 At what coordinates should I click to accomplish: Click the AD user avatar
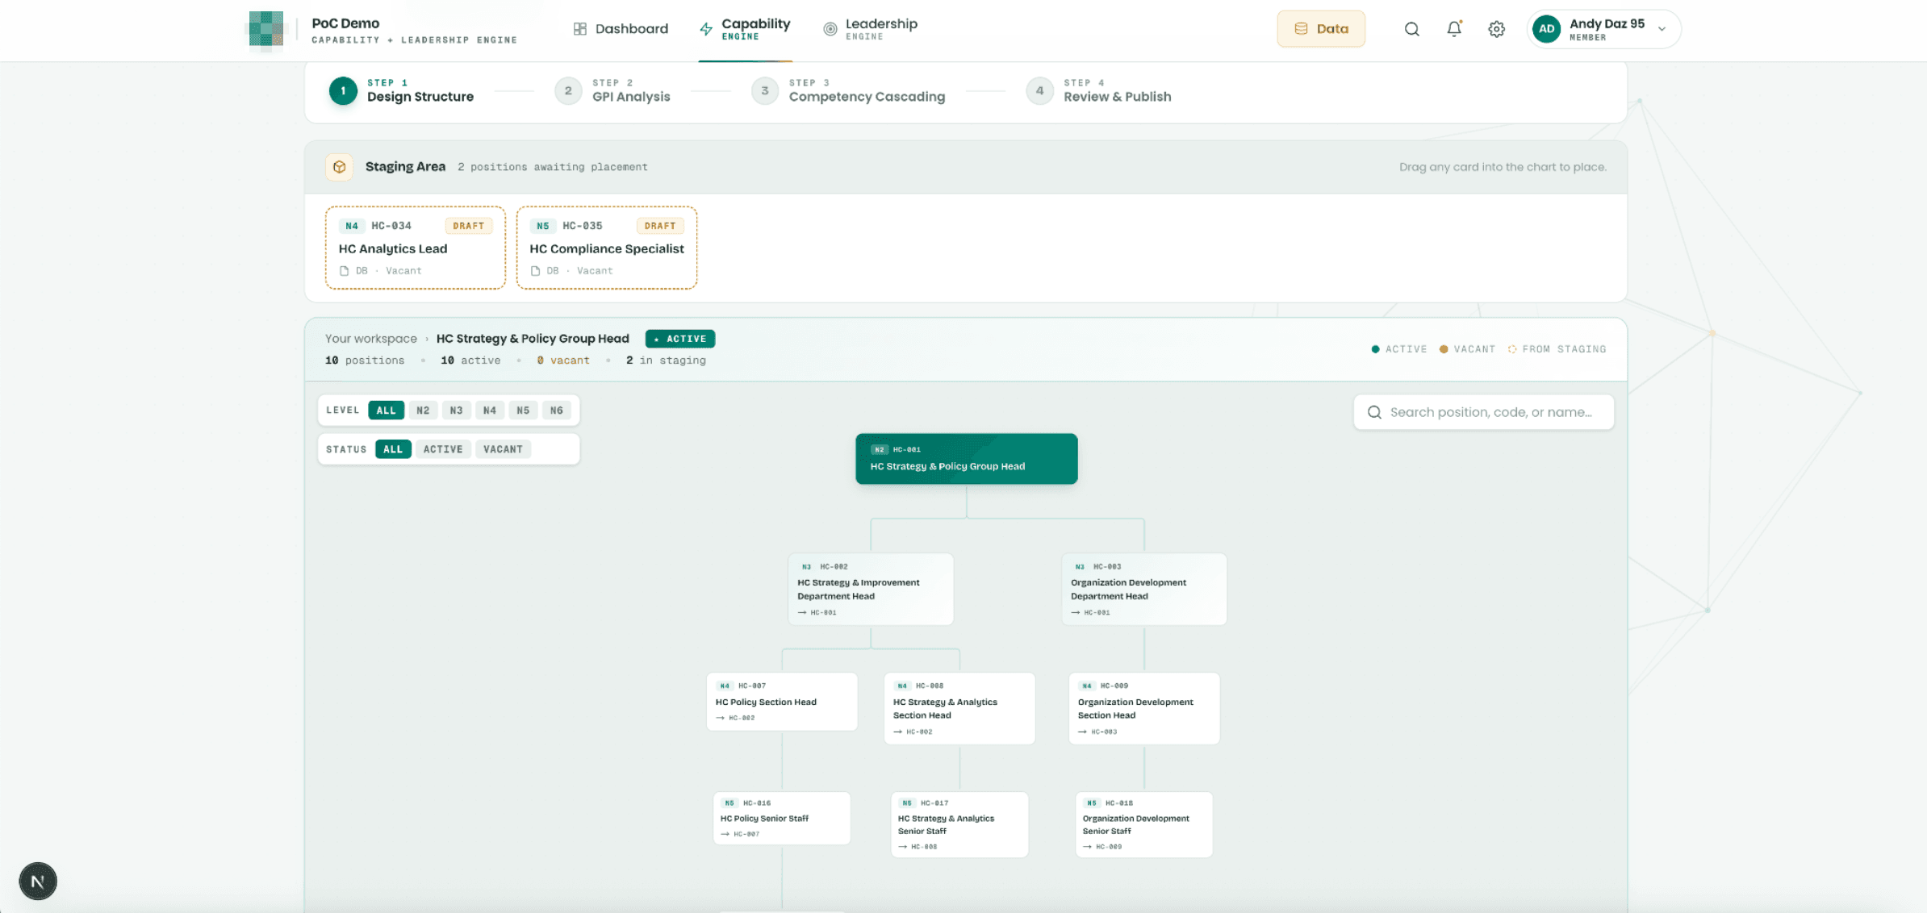pyautogui.click(x=1546, y=29)
